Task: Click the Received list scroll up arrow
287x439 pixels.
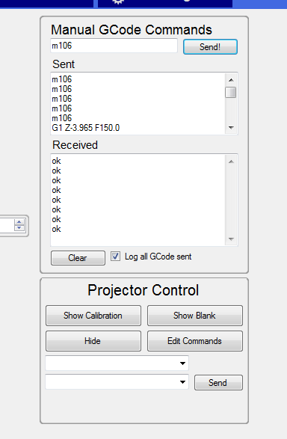Action: pos(231,162)
